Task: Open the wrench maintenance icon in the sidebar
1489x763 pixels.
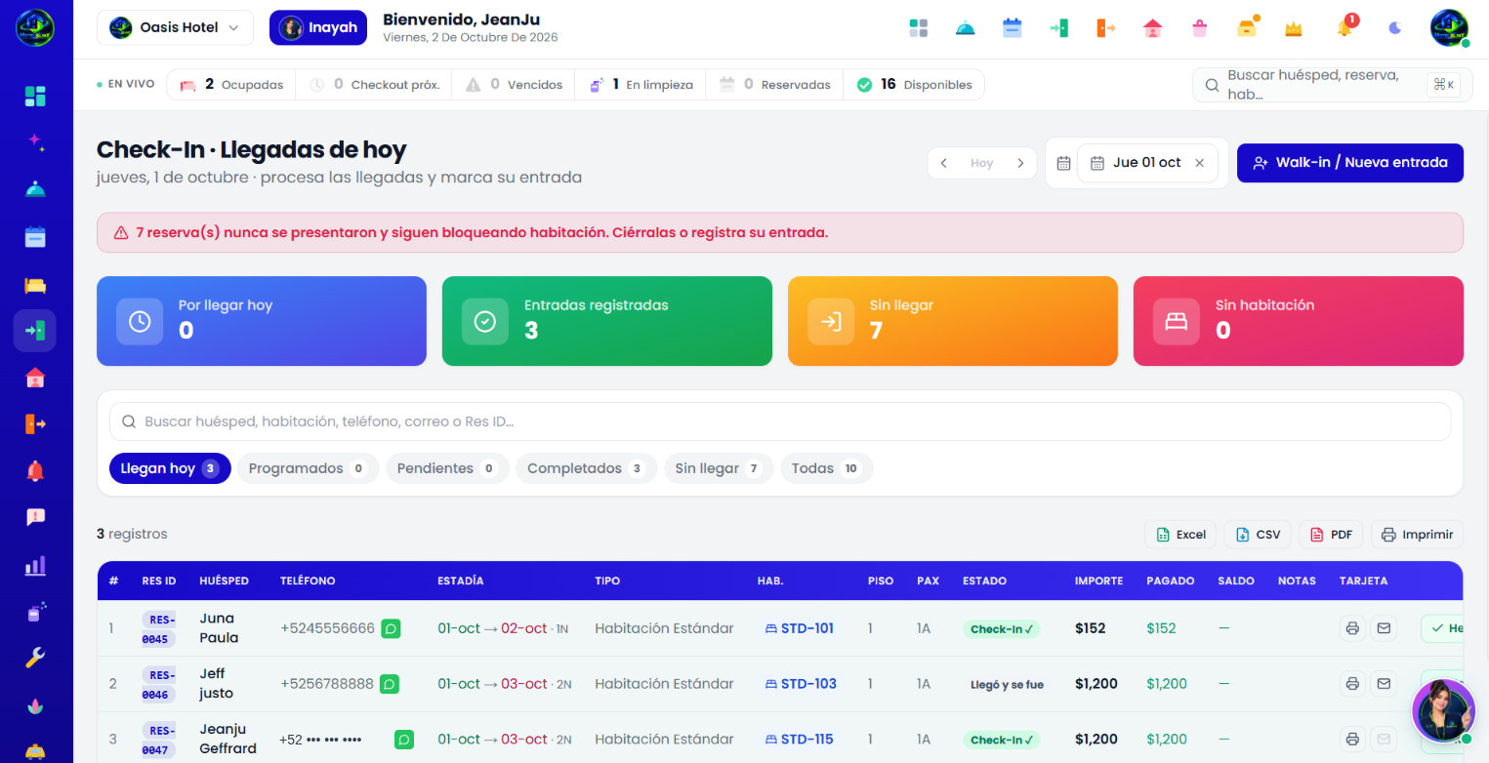Action: [35, 659]
